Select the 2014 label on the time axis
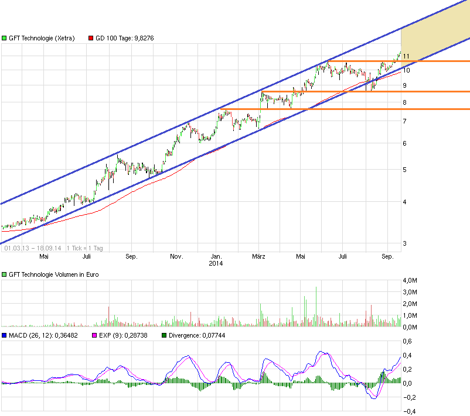This screenshot has width=470, height=416. point(216,263)
